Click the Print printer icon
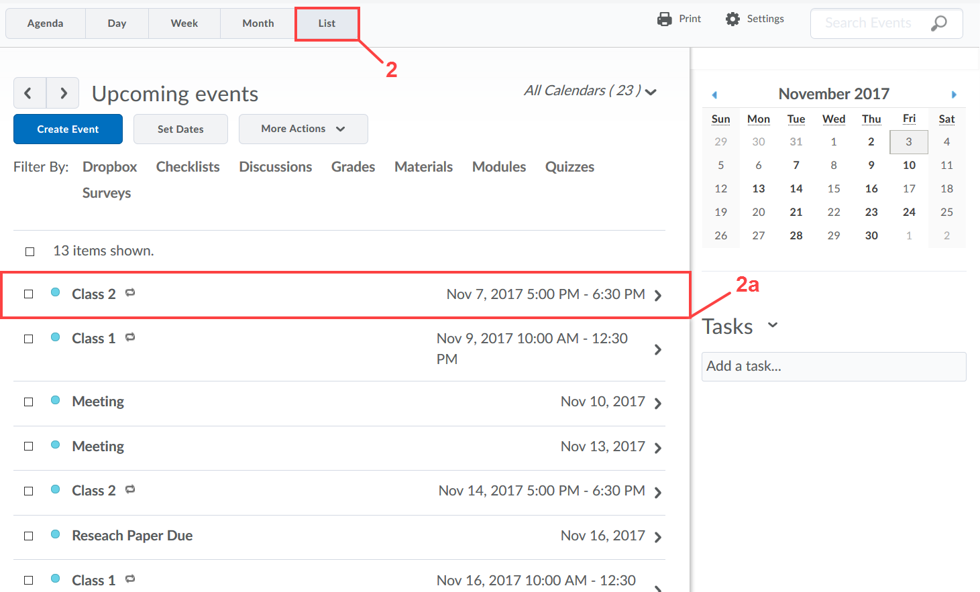The height and width of the screenshot is (592, 980). (x=664, y=19)
